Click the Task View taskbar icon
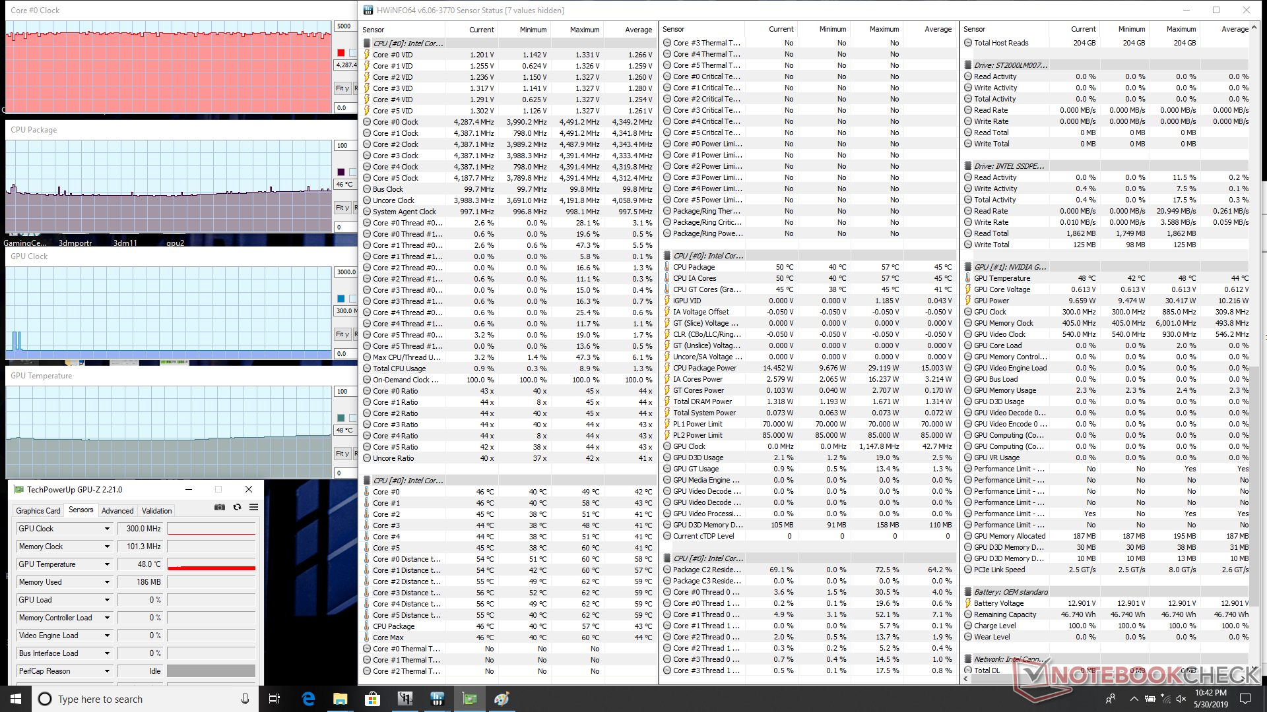Viewport: 1267px width, 712px height. click(x=275, y=699)
